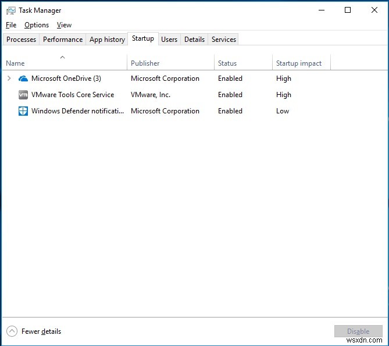Click the High impact value for OneDrive
This screenshot has width=389, height=346.
point(284,79)
